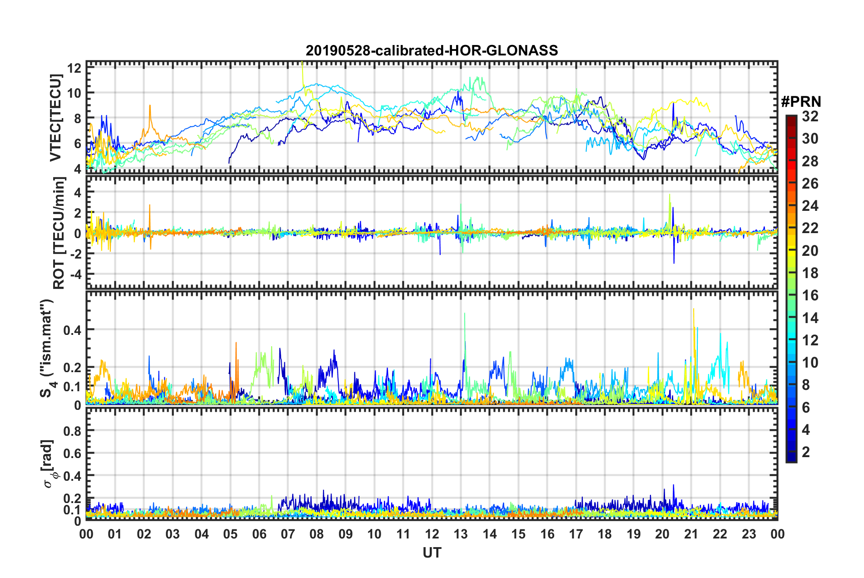Click colorbar tick label 10

810,362
